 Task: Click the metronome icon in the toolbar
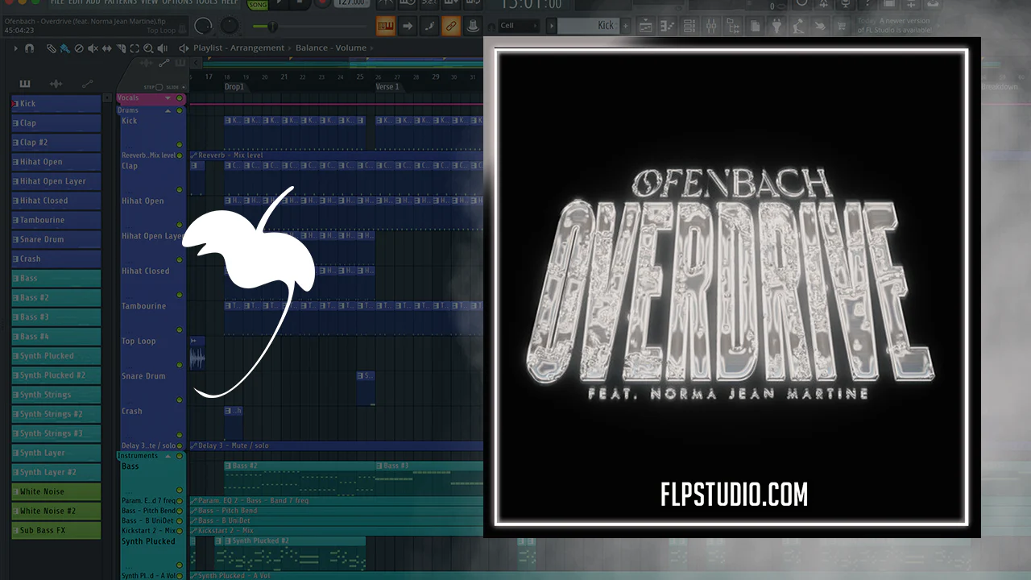click(x=387, y=4)
